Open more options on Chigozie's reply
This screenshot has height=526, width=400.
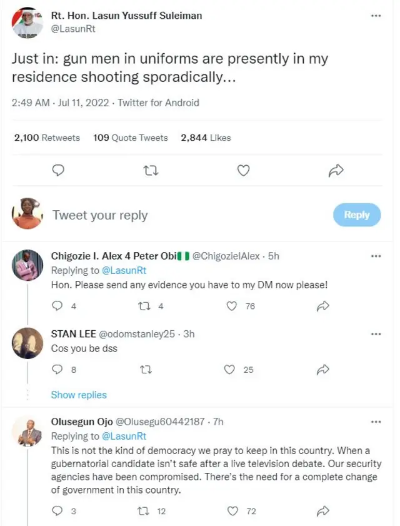tap(376, 256)
